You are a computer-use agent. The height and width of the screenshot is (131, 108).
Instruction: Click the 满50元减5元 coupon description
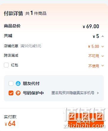tap(31, 46)
